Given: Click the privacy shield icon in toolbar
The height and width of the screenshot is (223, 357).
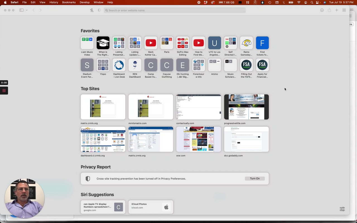Looking at the screenshot, I should coord(99,10).
